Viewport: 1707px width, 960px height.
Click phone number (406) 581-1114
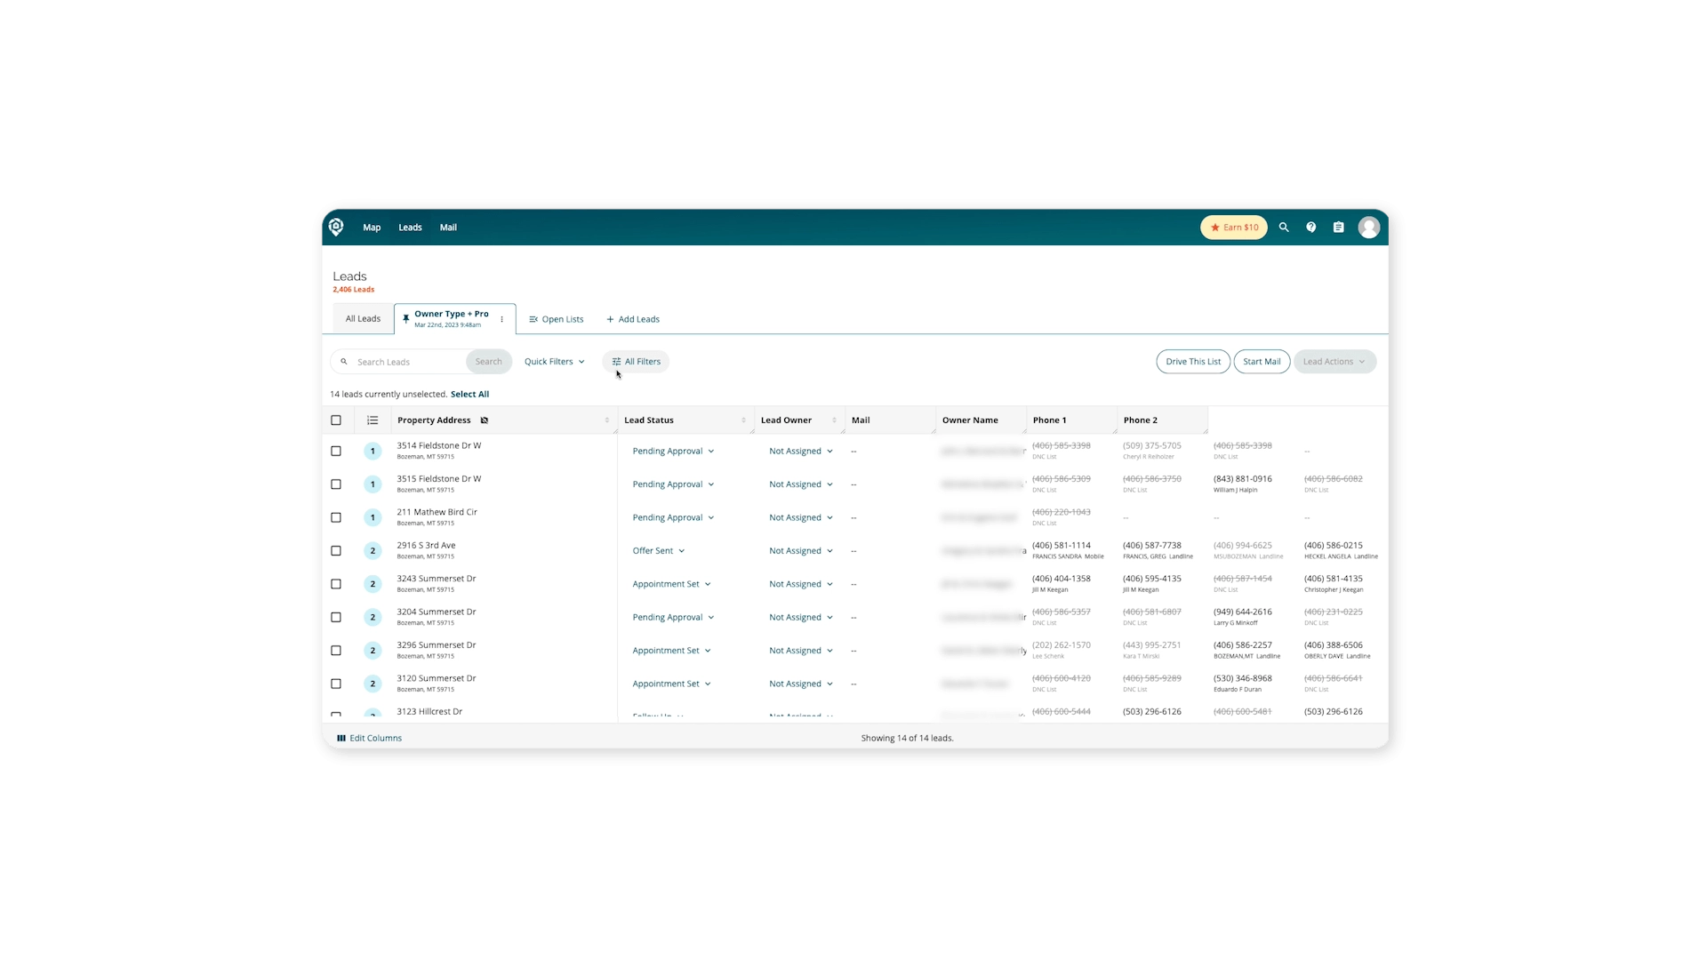[x=1061, y=546]
